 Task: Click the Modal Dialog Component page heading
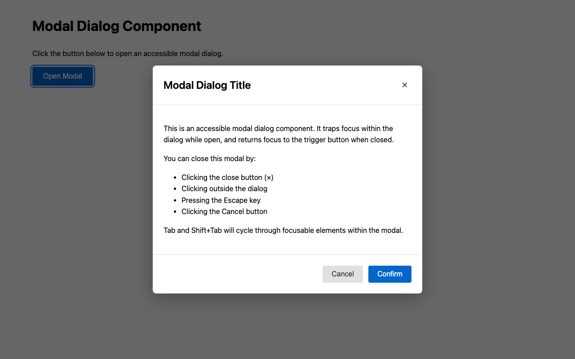click(x=116, y=26)
